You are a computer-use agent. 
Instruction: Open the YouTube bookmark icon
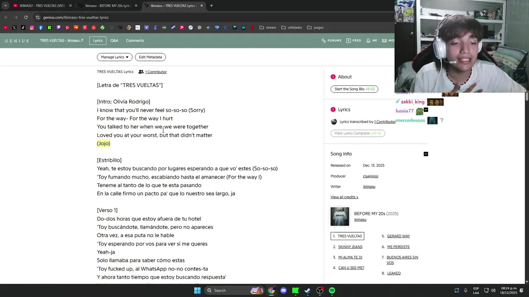pyautogui.click(x=5, y=28)
